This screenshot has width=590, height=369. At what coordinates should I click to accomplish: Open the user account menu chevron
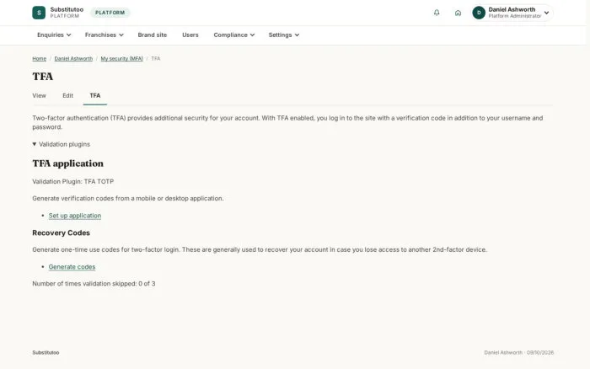coord(546,13)
